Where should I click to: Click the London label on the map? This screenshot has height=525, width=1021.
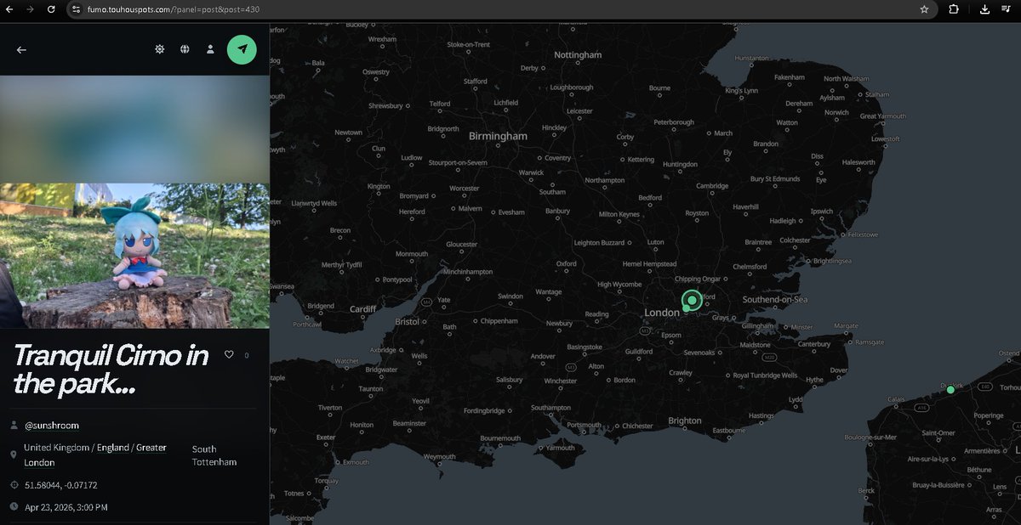(x=662, y=313)
